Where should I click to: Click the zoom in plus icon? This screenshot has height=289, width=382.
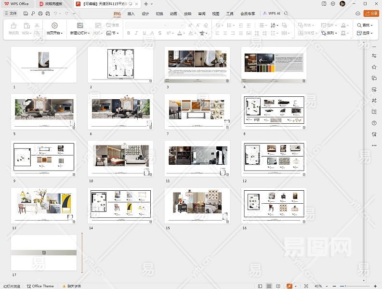point(374,286)
